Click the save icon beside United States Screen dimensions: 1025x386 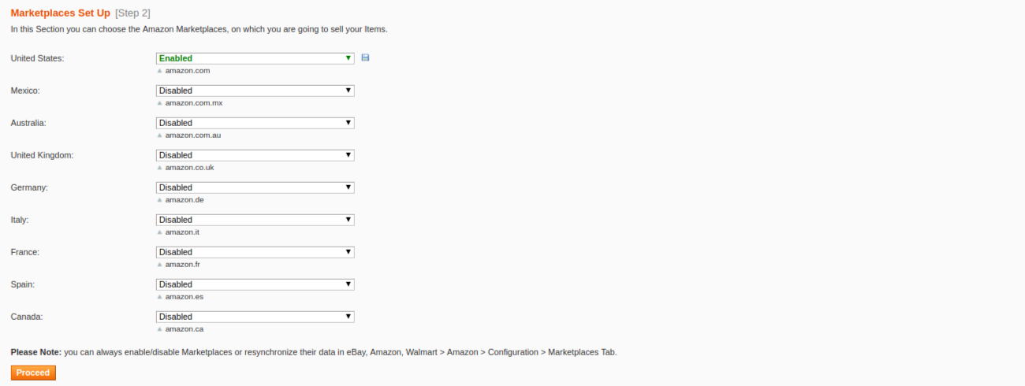click(365, 58)
